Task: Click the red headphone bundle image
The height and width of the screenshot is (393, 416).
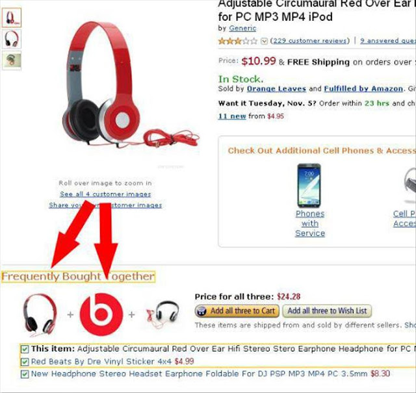Action: (x=40, y=315)
